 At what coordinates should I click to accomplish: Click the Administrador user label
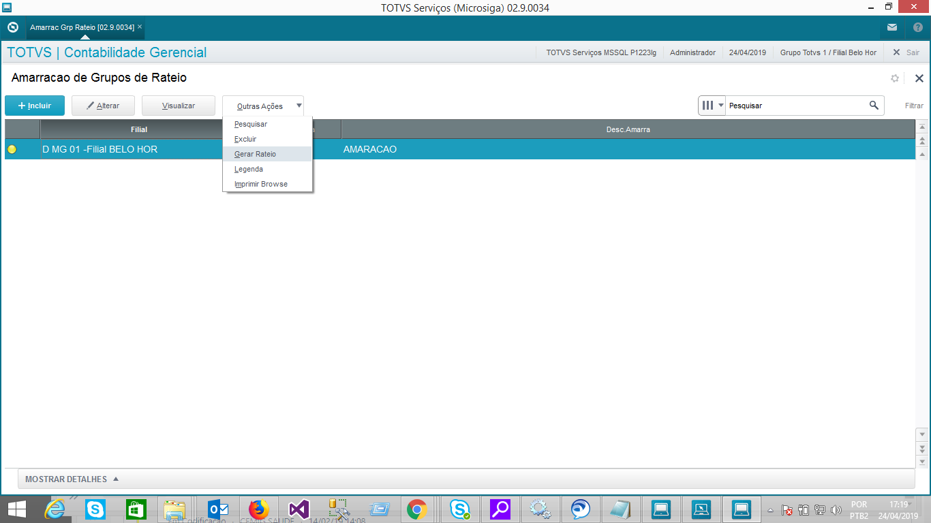(692, 52)
